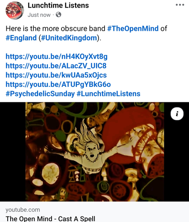
Task: Open the youtu.be/kwUAa5xOjcs link
Action: point(56,75)
